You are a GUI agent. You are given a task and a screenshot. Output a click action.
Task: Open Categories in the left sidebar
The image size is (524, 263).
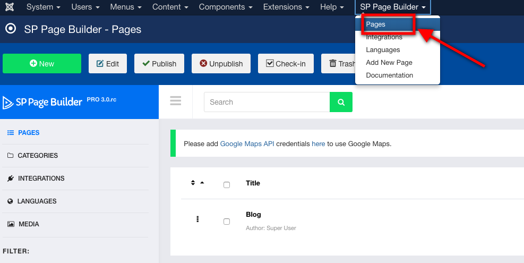tap(38, 156)
